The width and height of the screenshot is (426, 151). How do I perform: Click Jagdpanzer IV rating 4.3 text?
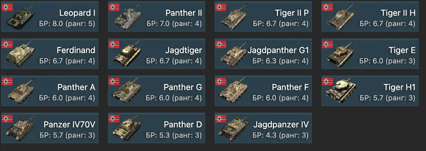tap(281, 135)
